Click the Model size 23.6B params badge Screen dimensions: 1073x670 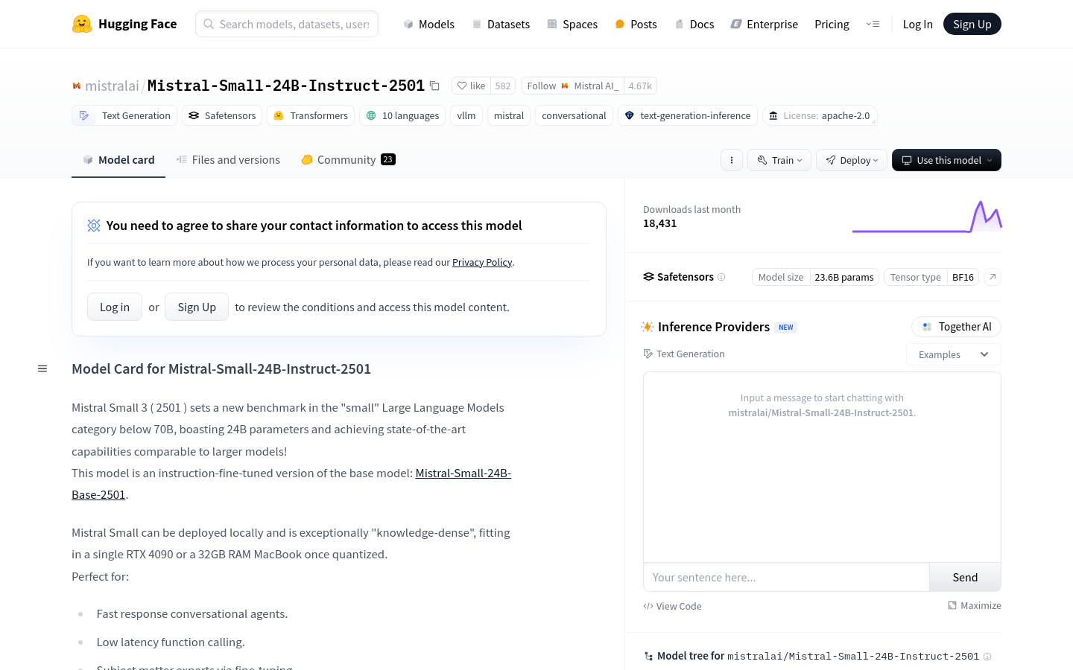(x=815, y=277)
